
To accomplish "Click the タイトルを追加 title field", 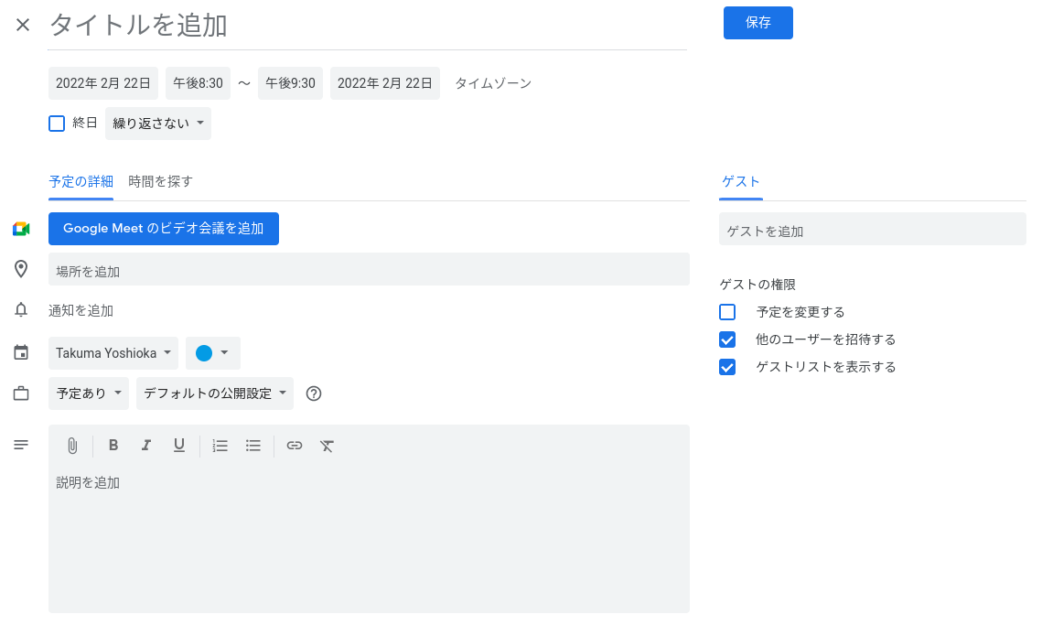I will [x=367, y=27].
